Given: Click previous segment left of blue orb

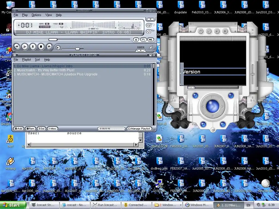Looking at the screenshot, I should coord(203,107).
